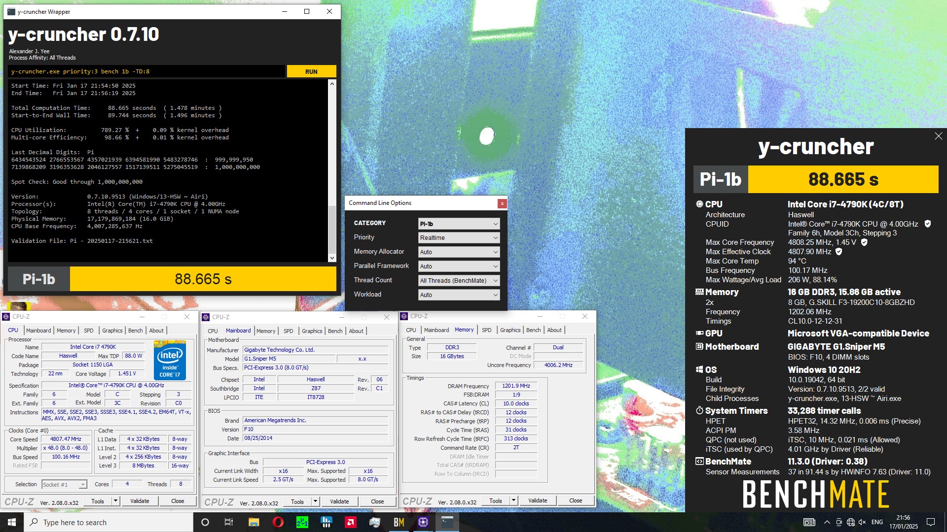Show hidden system tray icons

point(827,522)
